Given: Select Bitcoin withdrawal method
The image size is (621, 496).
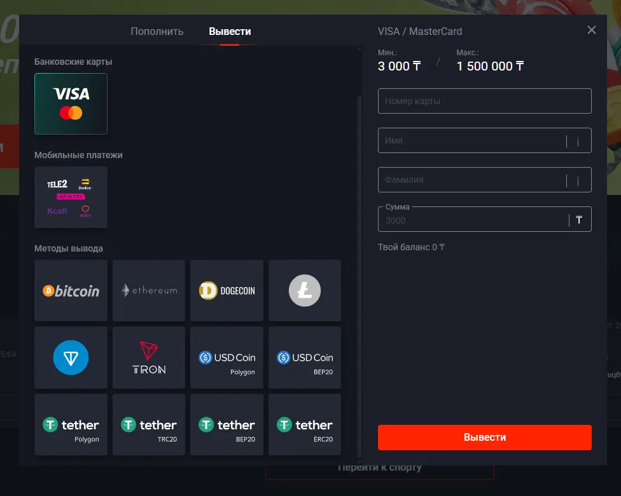Looking at the screenshot, I should pos(71,290).
